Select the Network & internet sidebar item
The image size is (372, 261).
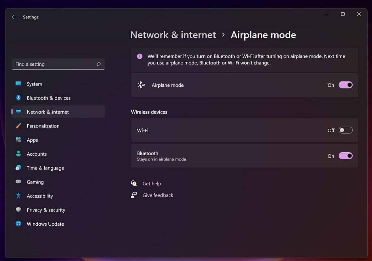[48, 112]
